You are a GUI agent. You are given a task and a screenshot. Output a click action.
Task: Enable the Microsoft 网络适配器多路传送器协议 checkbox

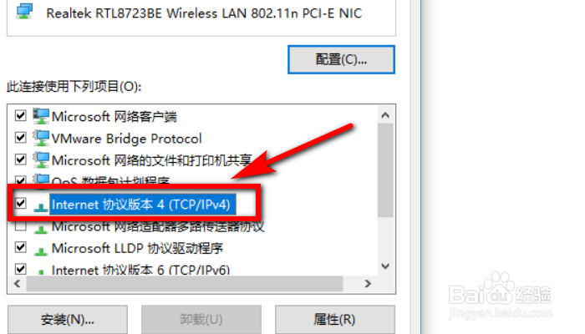21,225
